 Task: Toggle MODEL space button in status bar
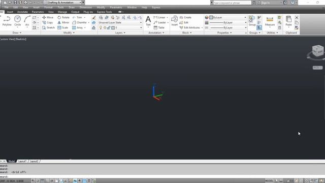click(x=269, y=181)
